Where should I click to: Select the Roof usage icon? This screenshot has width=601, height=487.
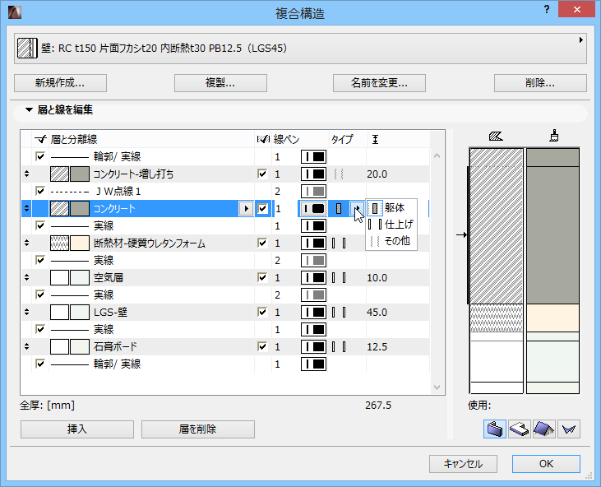click(x=543, y=429)
